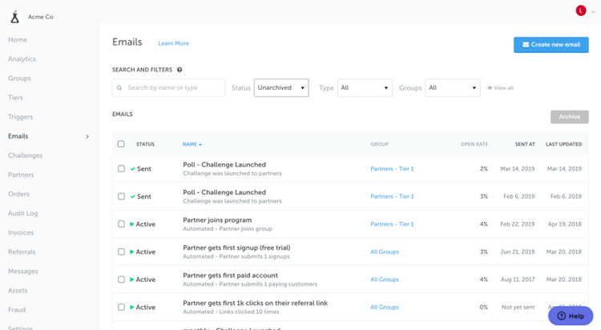
Task: Click the envelope icon on Create new email
Action: tap(526, 45)
